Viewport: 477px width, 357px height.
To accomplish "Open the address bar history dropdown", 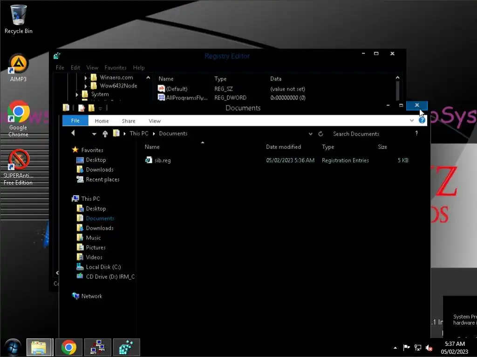I will click(x=310, y=134).
